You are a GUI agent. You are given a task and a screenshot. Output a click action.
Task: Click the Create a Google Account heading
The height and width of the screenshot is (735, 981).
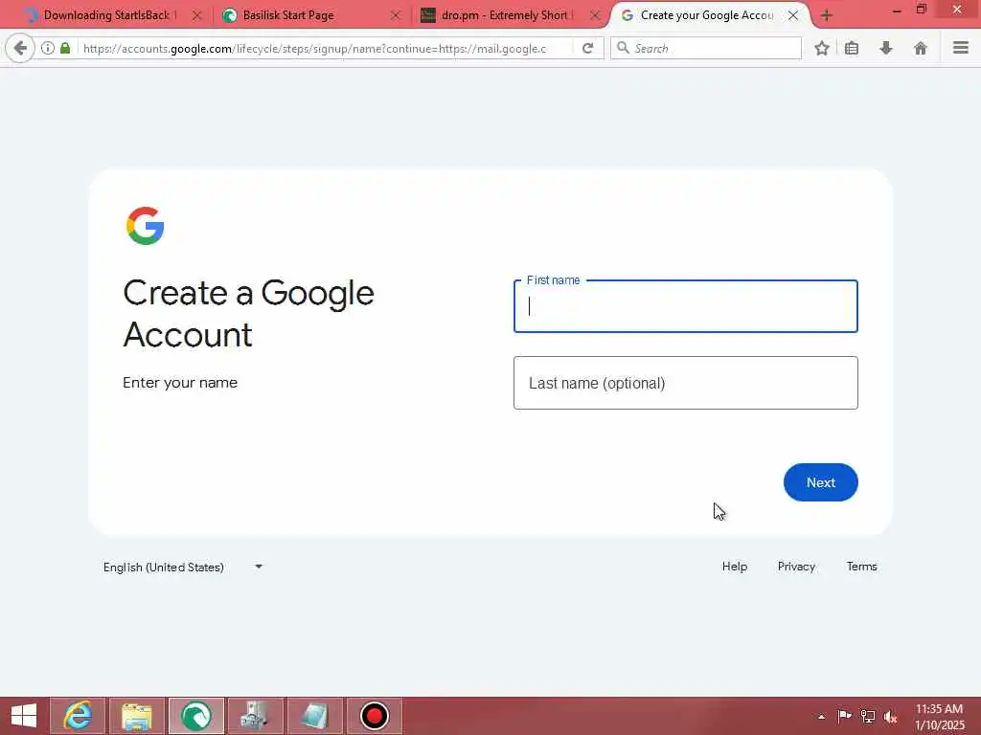(x=248, y=313)
